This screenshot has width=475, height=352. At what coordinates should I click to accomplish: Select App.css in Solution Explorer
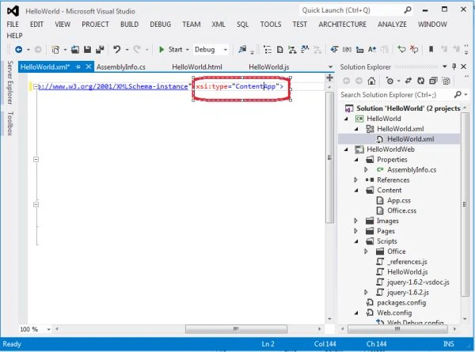point(399,200)
